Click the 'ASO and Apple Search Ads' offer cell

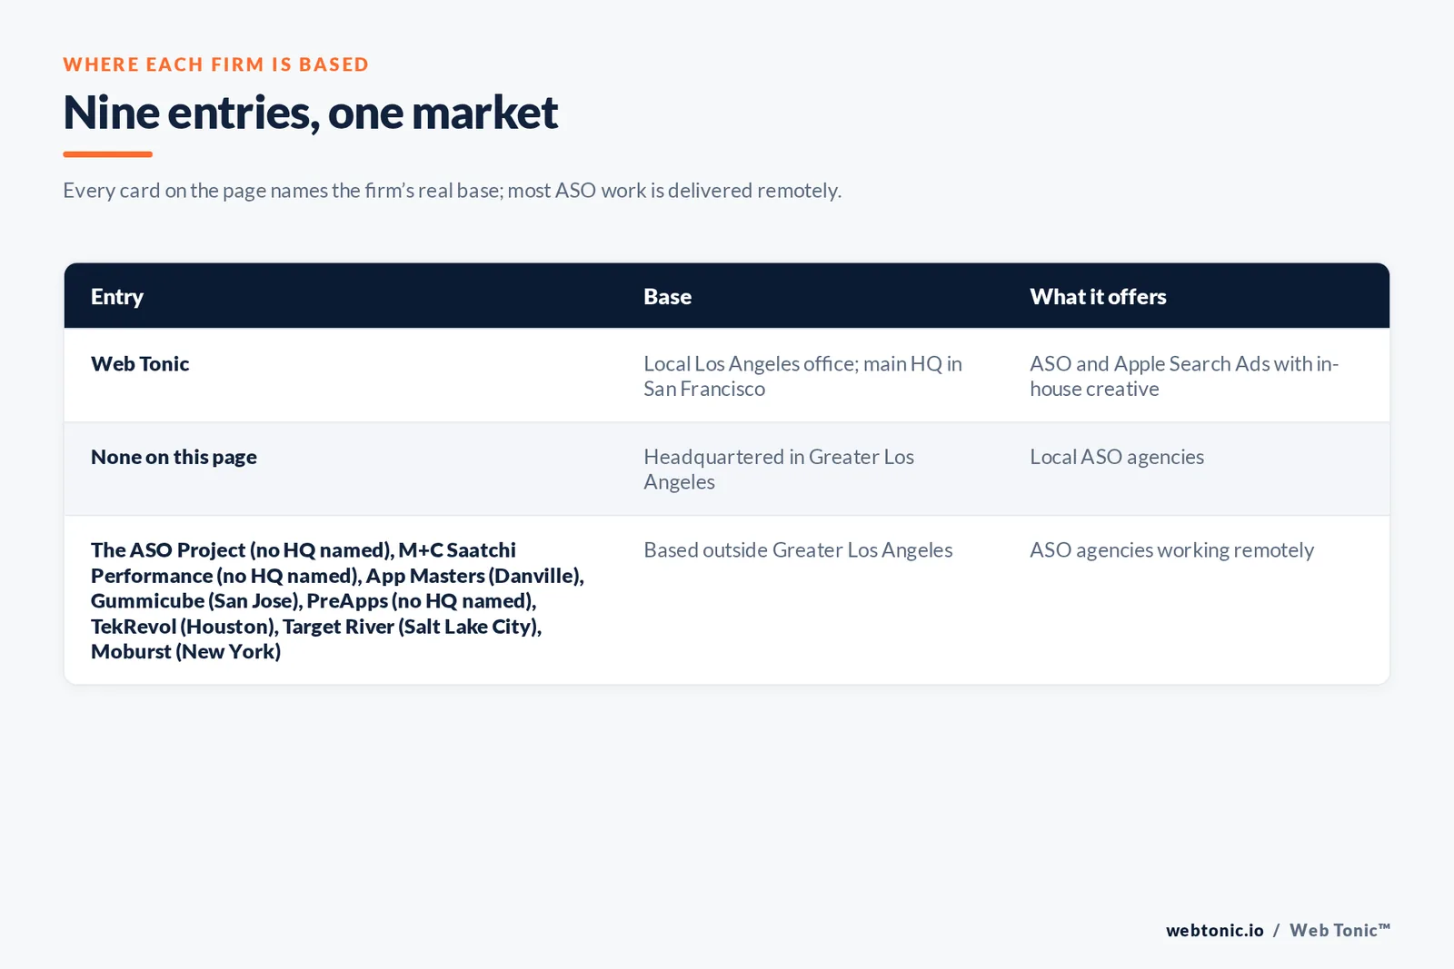click(1183, 376)
